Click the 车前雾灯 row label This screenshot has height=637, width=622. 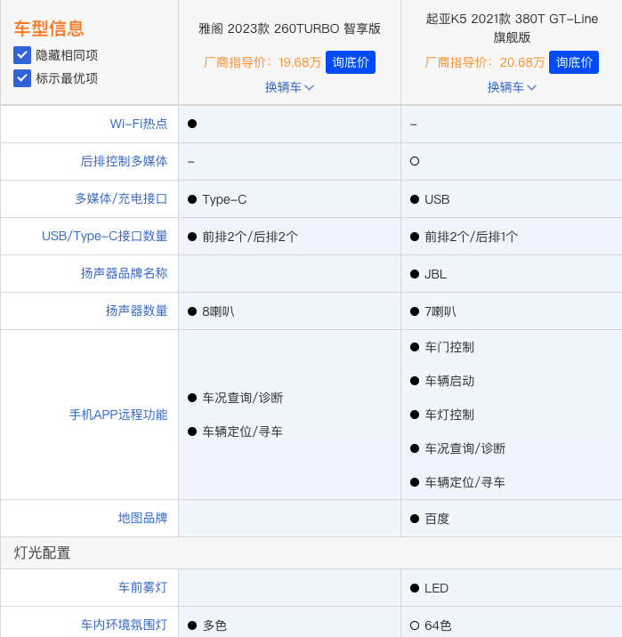tap(142, 587)
